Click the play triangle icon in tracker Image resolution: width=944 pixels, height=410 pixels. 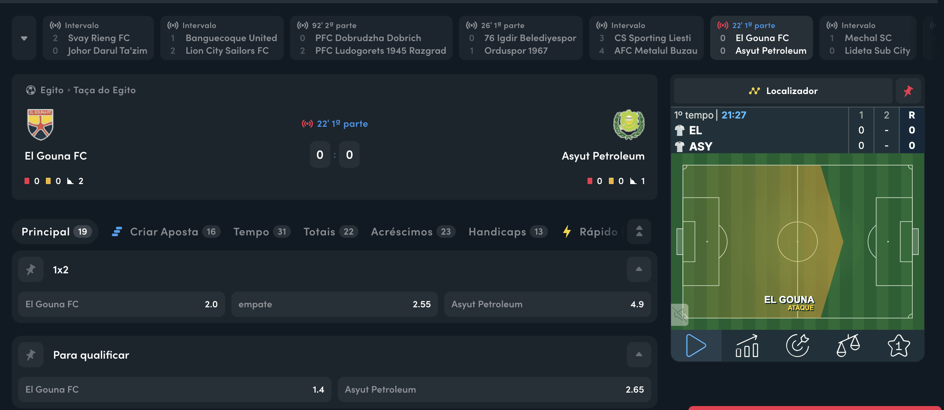(x=696, y=346)
